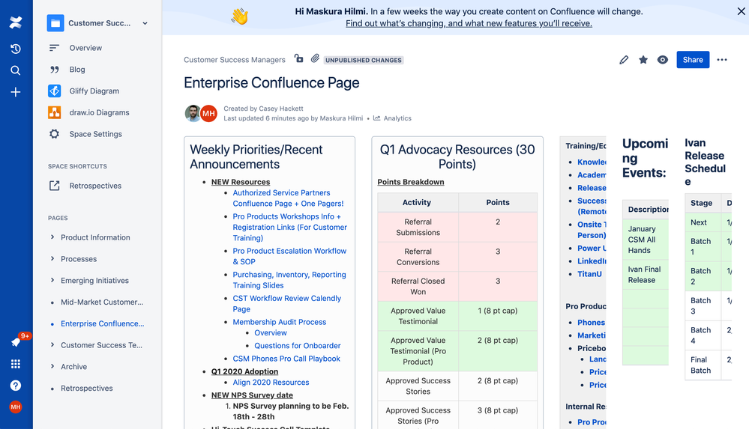Click UNPUBLISHED CHANGES status label
749x429 pixels.
point(364,60)
